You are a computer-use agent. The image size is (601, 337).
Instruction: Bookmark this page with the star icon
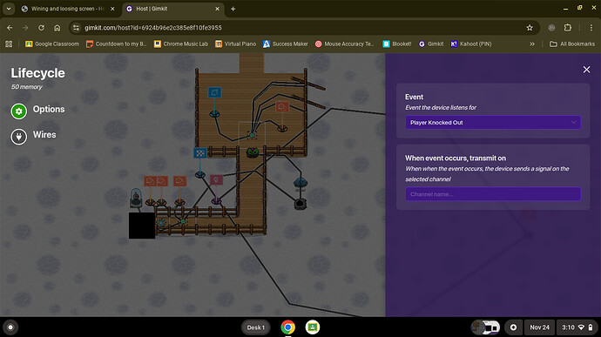coord(530,28)
